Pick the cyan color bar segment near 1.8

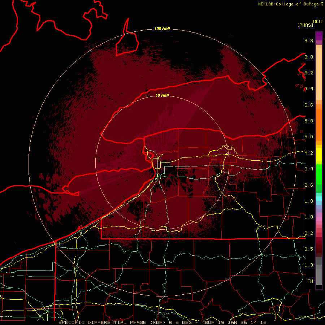(x=319, y=199)
